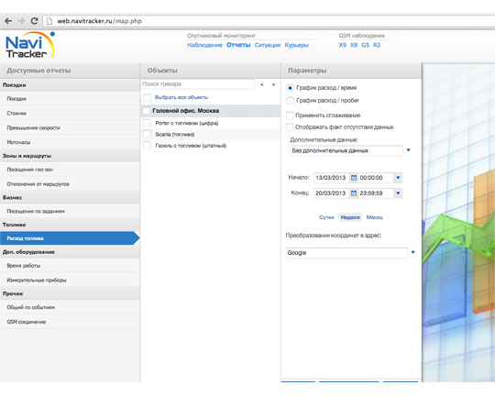
Task: Select Отклонения от маршрутов report
Action: click(x=70, y=184)
